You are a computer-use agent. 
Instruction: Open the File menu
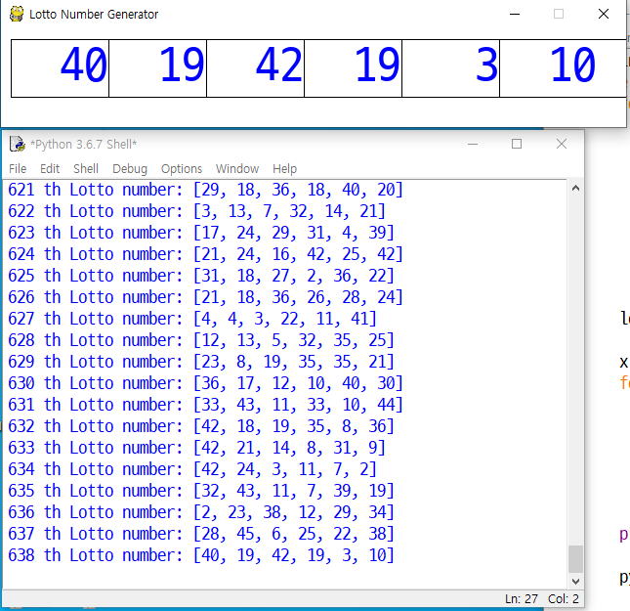click(18, 168)
